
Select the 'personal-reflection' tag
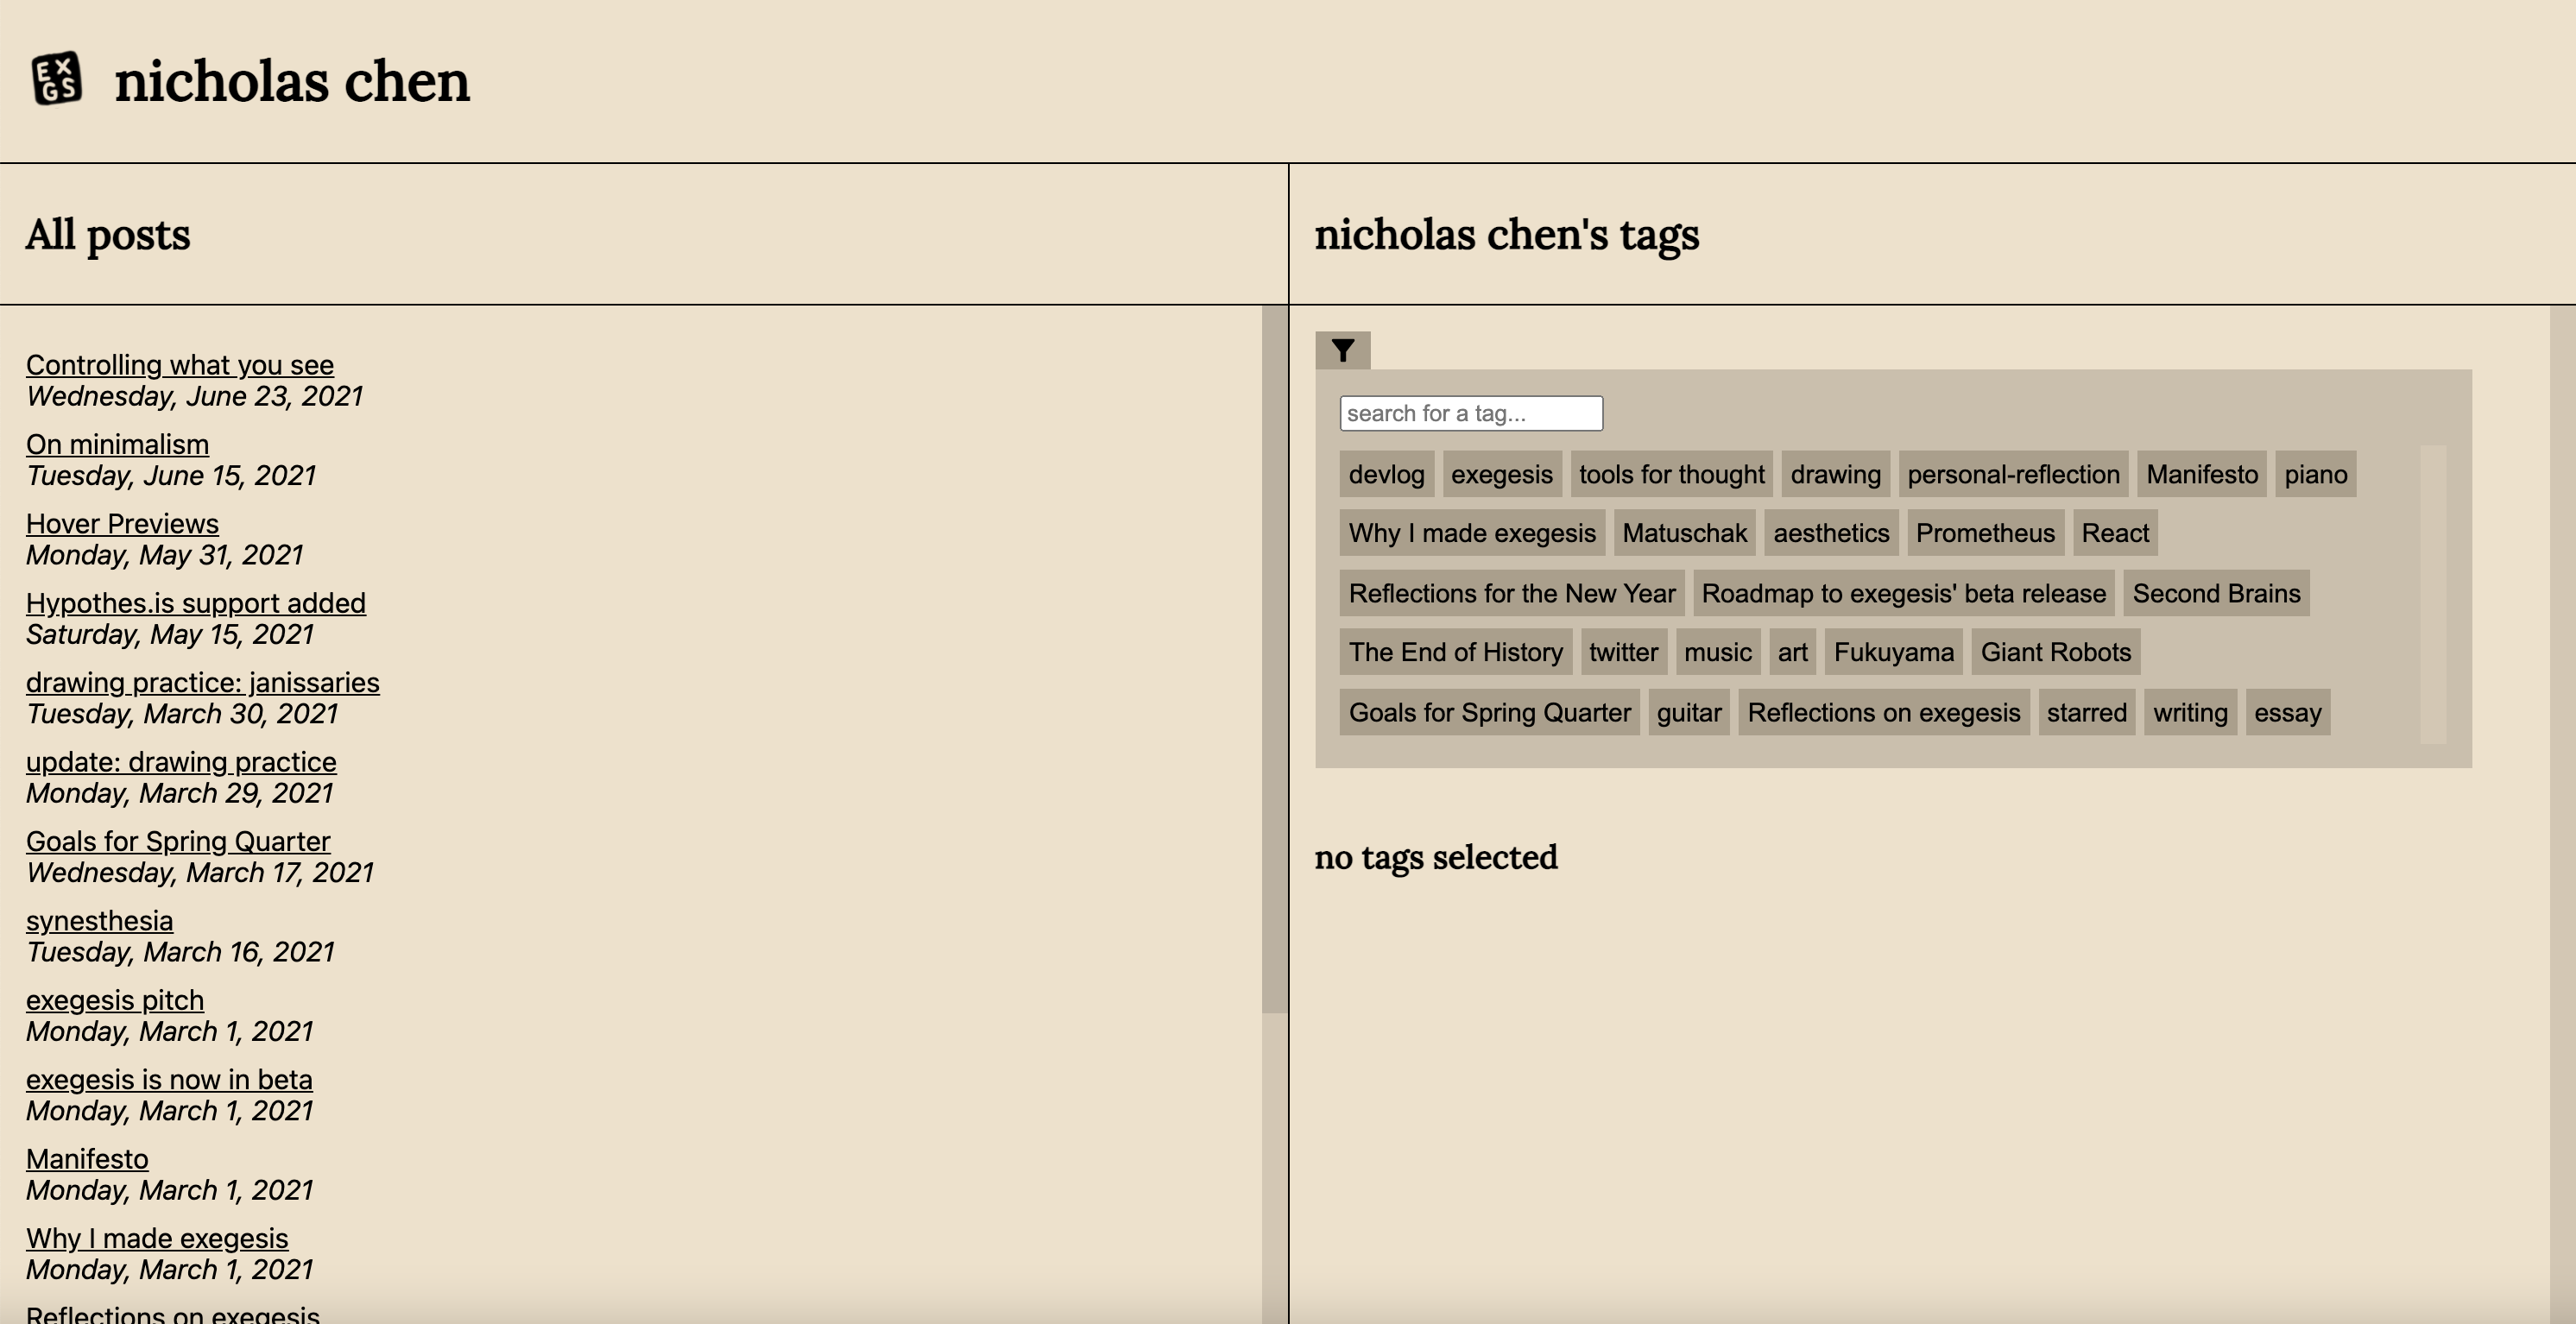pos(2014,473)
